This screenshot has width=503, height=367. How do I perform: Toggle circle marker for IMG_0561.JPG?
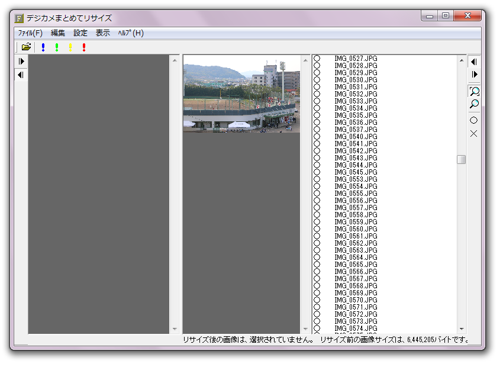317,236
